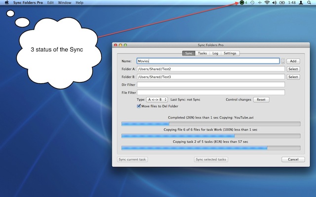The height and width of the screenshot is (197, 316).
Task: Open the Wi-Fi status menu
Action: tap(267, 3)
